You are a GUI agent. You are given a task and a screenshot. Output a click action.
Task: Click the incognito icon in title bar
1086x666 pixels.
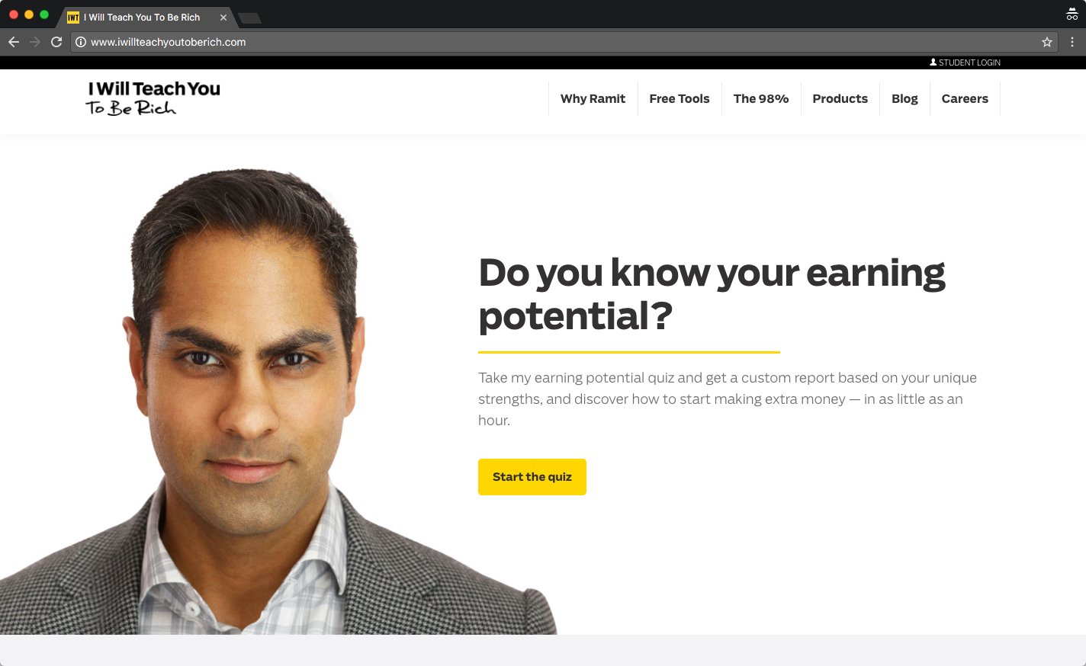1072,14
